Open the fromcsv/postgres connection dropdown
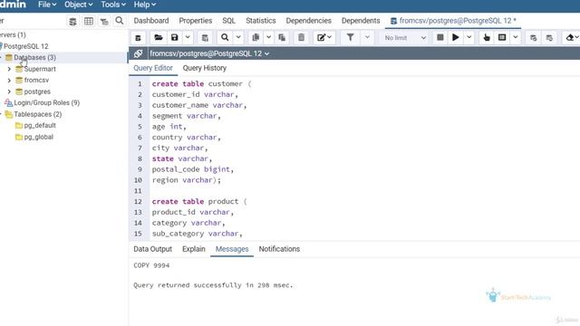The image size is (580, 326). click(x=209, y=53)
